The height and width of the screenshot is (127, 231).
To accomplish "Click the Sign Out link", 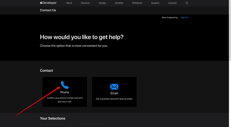I will click(x=185, y=17).
